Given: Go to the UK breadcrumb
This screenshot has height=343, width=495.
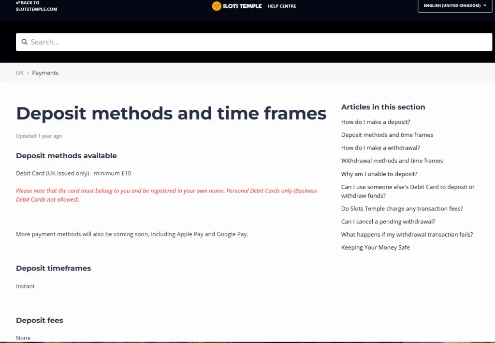Looking at the screenshot, I should point(19,73).
